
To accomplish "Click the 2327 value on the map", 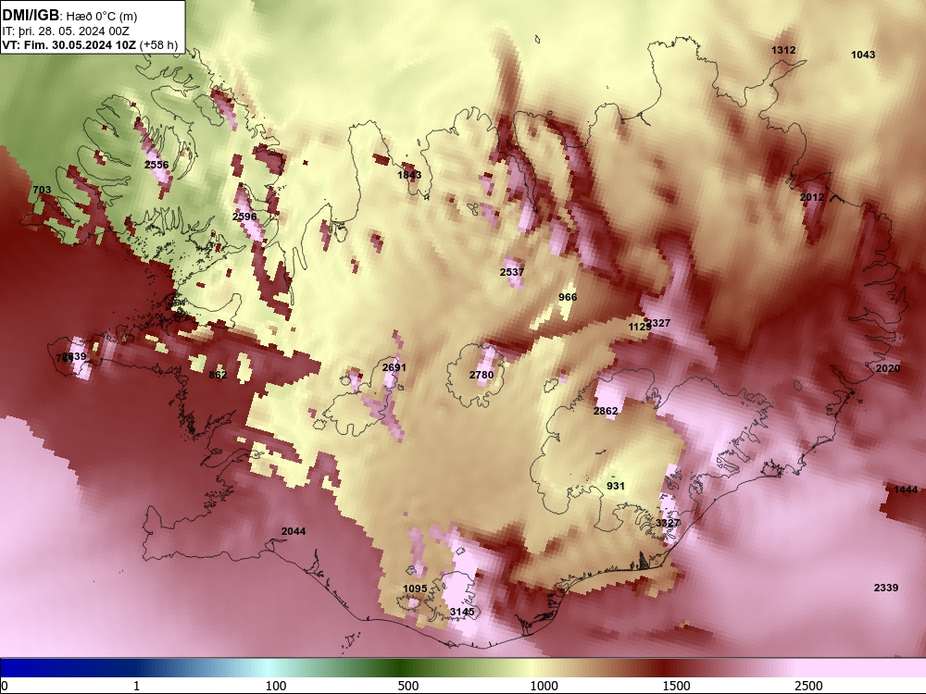I will (x=659, y=323).
